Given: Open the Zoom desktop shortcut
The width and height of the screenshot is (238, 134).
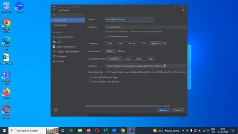Looking at the screenshot, I should (19, 7).
